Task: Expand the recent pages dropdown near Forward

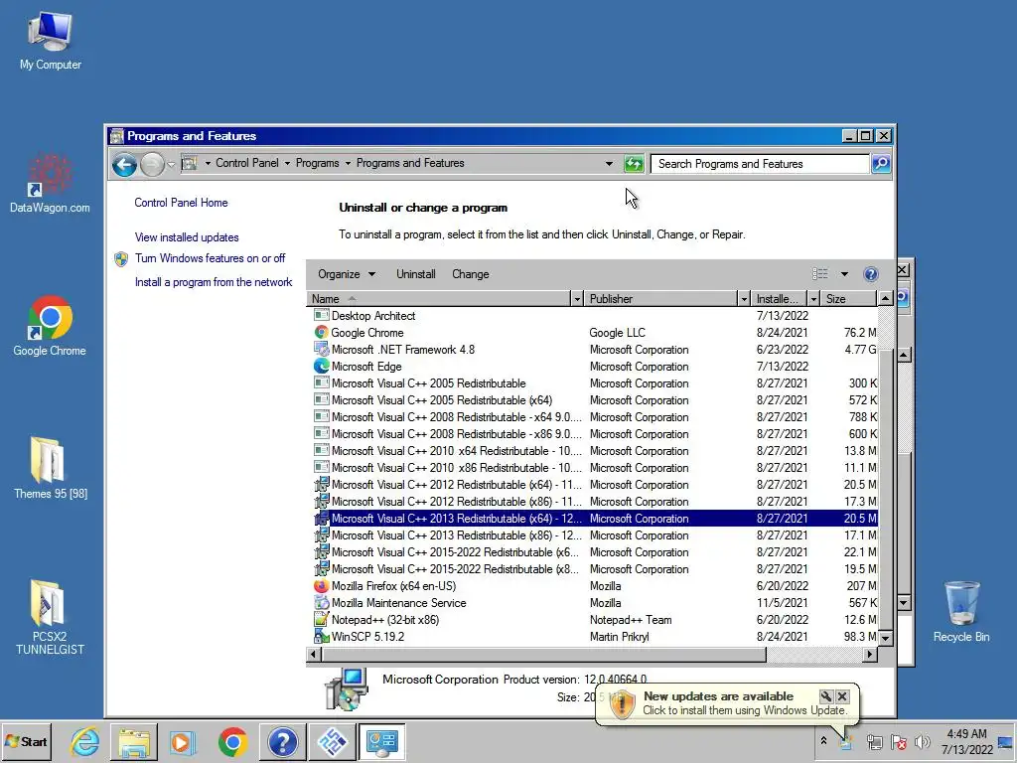Action: tap(171, 164)
